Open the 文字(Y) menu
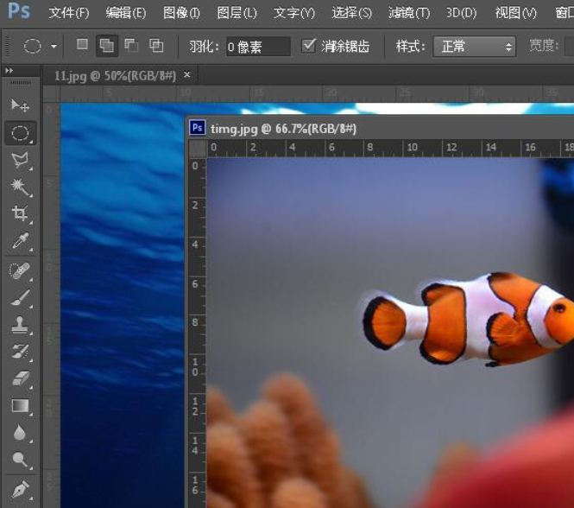This screenshot has height=508, width=574. coord(294,13)
